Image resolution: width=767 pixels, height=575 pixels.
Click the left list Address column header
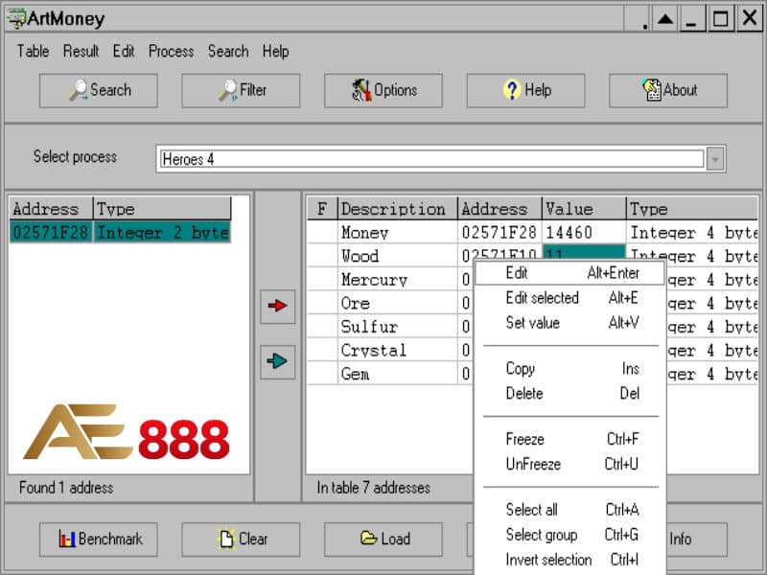(51, 209)
